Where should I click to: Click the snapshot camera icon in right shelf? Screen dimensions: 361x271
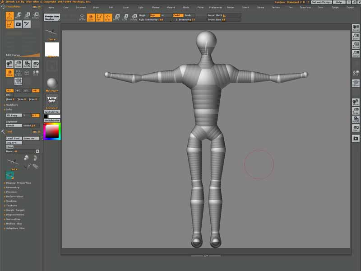pyautogui.click(x=356, y=138)
